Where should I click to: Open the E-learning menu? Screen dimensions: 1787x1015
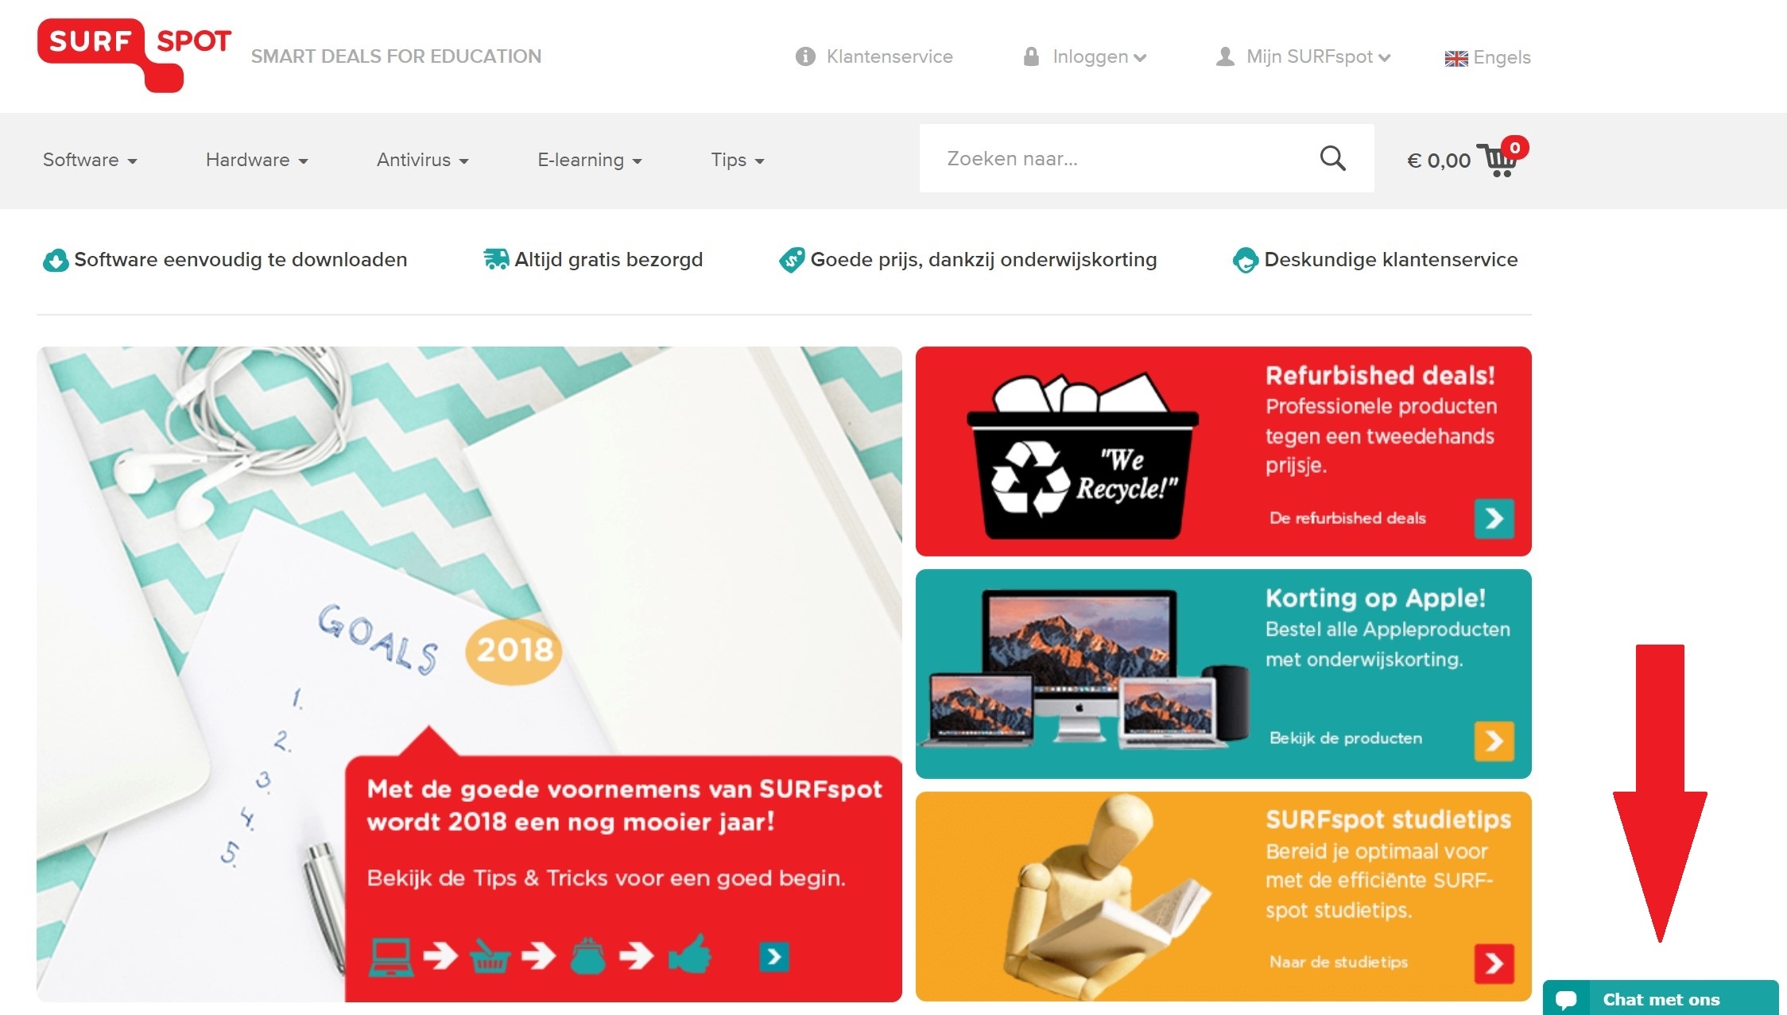(590, 160)
